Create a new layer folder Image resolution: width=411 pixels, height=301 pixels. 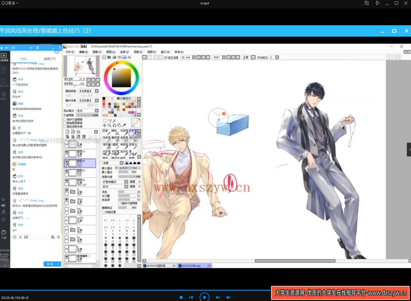[78, 132]
